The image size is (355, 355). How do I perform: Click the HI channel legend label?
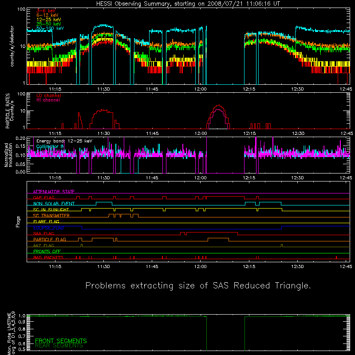(x=48, y=100)
